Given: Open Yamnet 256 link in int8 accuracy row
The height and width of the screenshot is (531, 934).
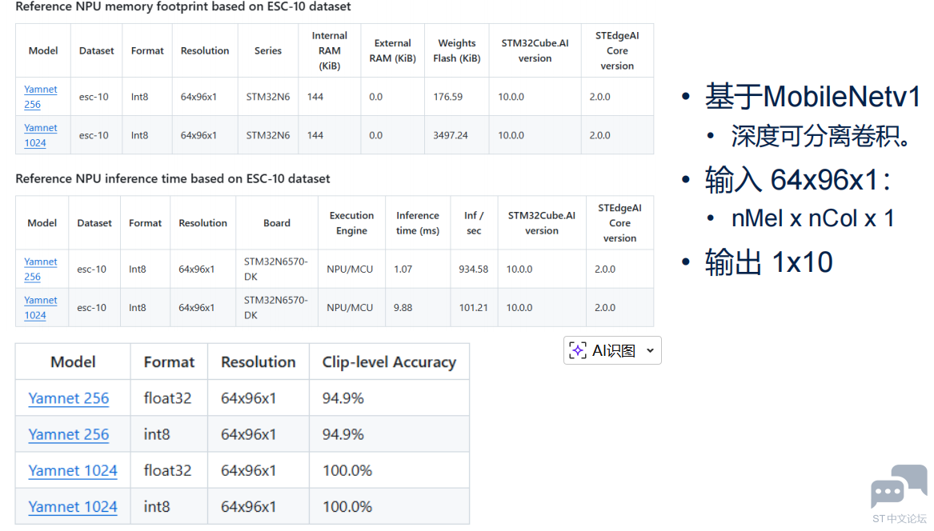Looking at the screenshot, I should pyautogui.click(x=69, y=434).
